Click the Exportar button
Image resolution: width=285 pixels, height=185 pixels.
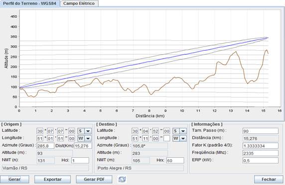52,179
